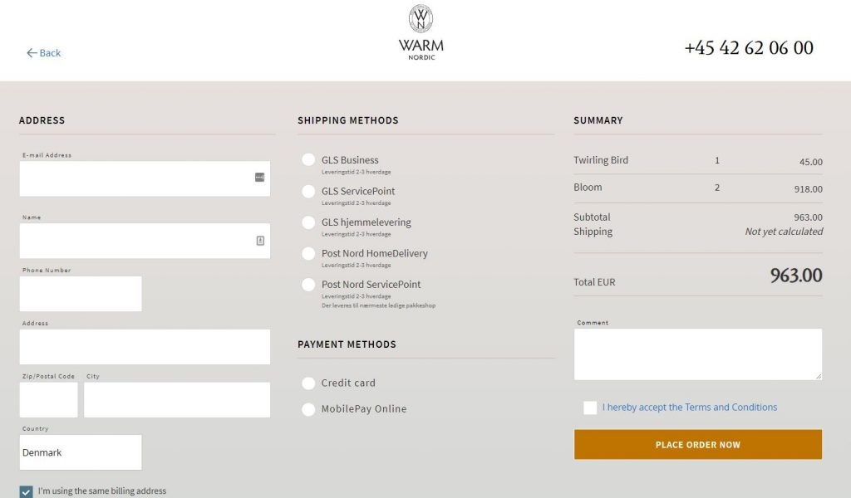Click the Comment text area
851x498 pixels.
pos(698,354)
